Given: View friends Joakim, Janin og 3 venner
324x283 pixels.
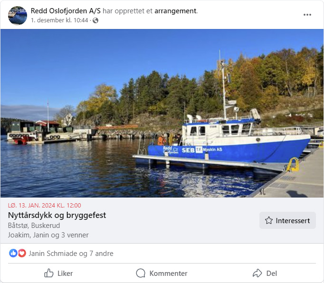Looking at the screenshot, I should [x=48, y=235].
